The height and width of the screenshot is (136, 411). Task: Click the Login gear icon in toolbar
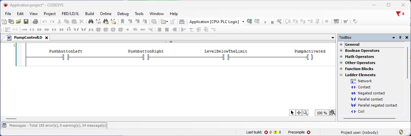(249, 22)
